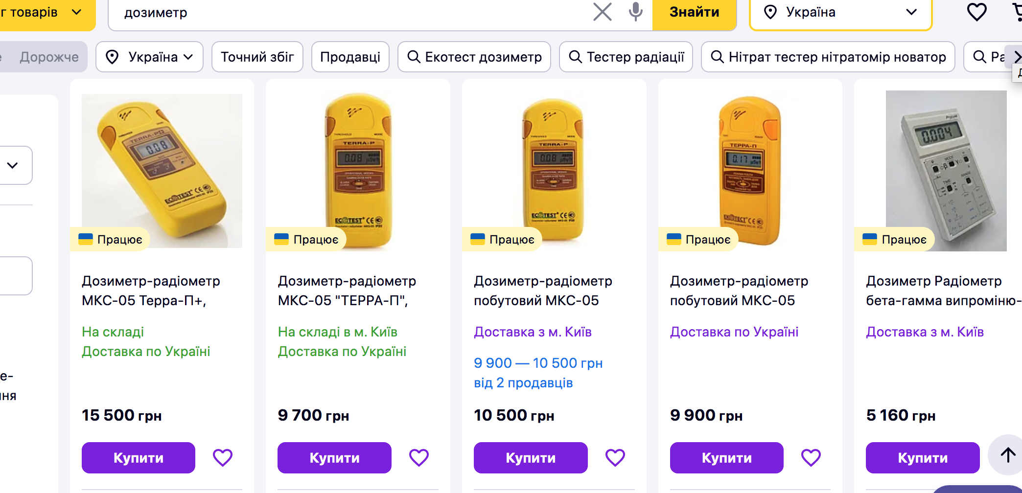This screenshot has width=1022, height=493.
Task: Open the 9 900 — 10 500 грн sellers link
Action: coord(538,373)
